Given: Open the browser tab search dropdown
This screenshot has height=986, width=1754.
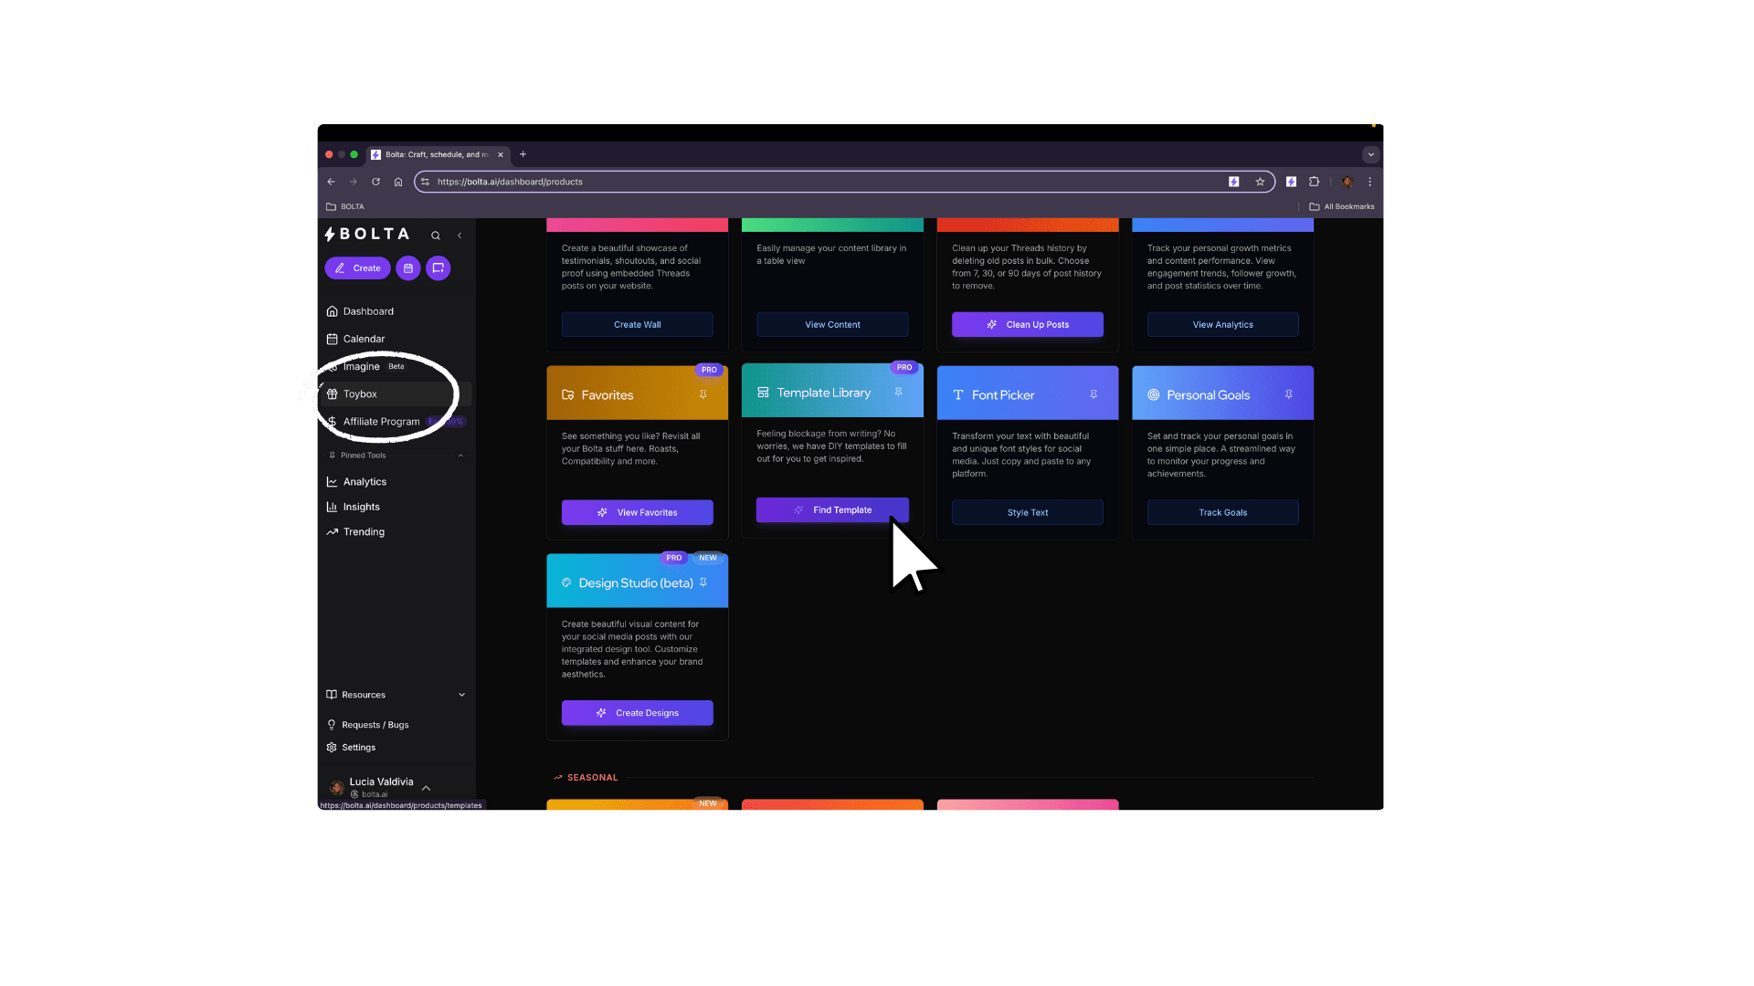Looking at the screenshot, I should pos(1370,155).
